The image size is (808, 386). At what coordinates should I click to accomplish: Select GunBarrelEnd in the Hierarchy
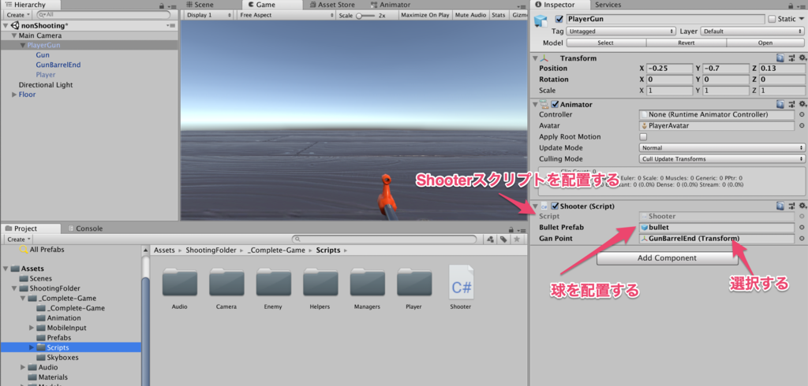58,65
